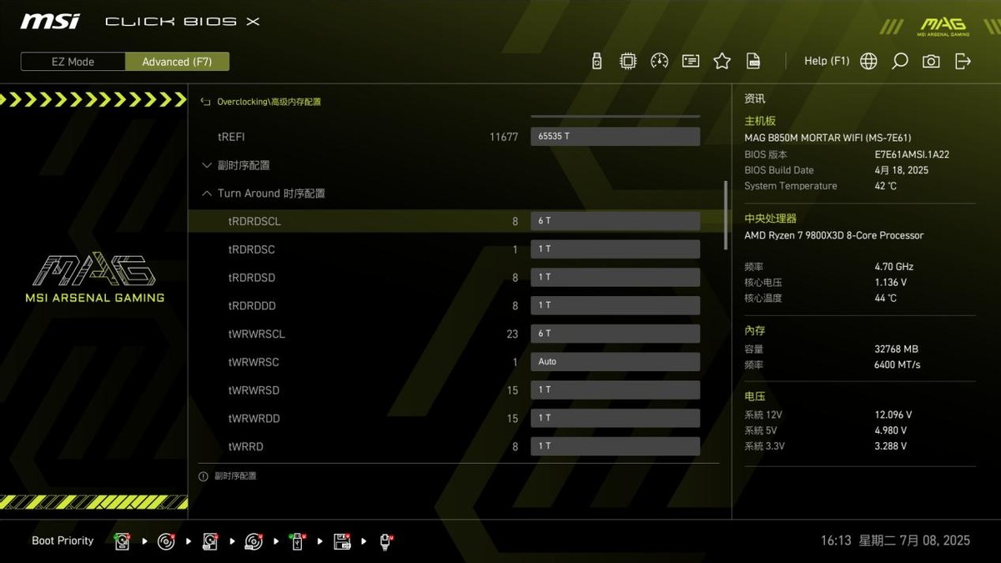Click the core temperature 44 ℃ value

pos(885,299)
